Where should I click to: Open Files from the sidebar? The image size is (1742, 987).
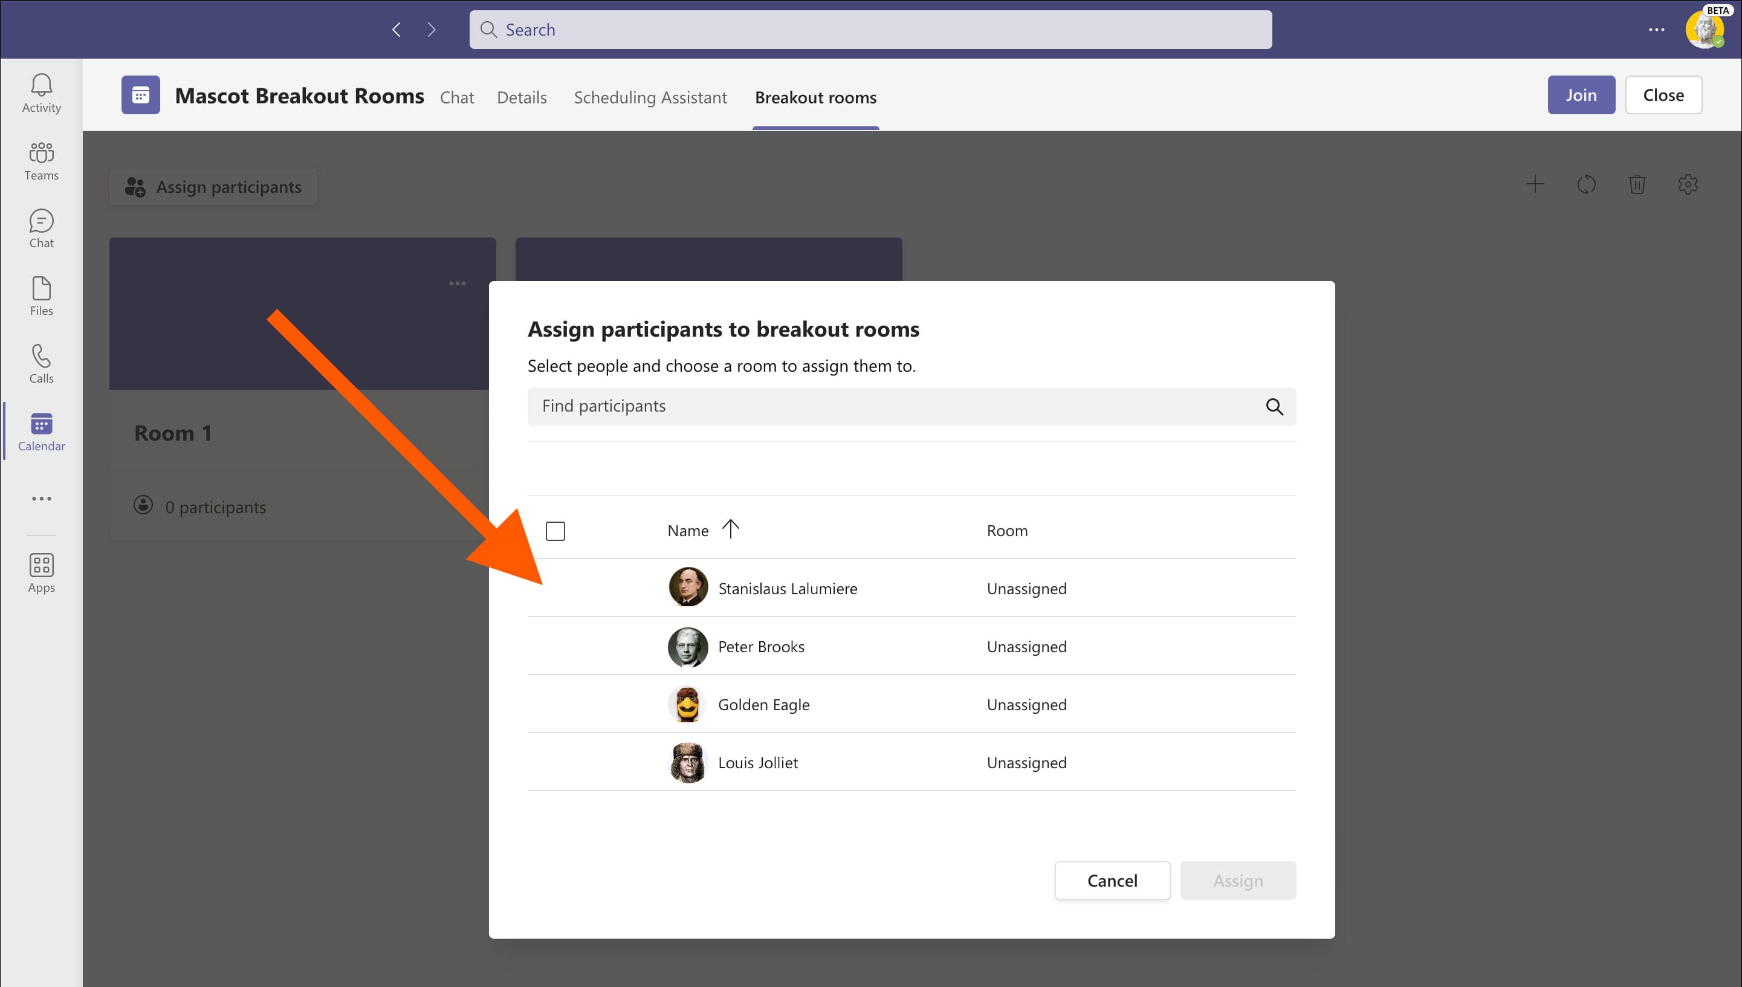pos(41,296)
